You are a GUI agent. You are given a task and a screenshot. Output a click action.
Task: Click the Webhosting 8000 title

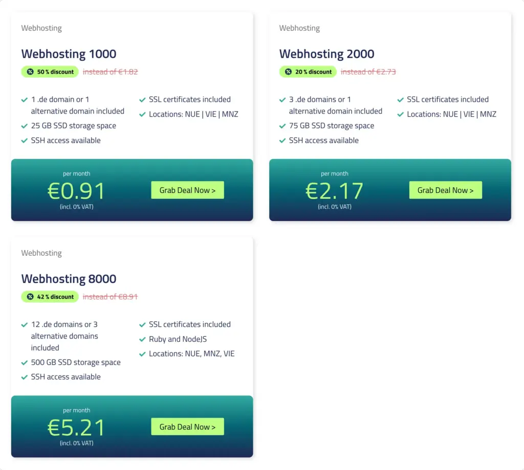69,279
